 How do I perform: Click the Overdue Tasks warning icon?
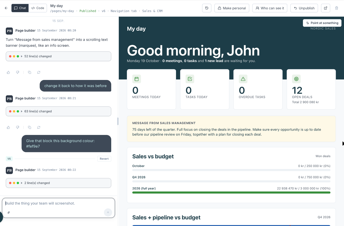[x=243, y=79]
